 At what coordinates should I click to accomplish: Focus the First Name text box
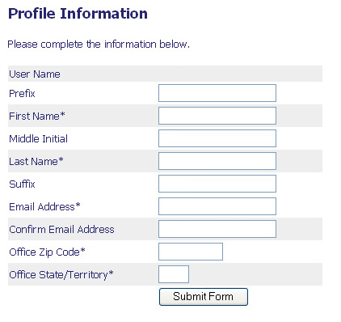217,116
